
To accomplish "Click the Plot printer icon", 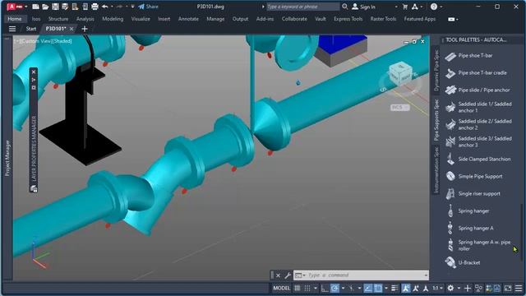I will (x=95, y=7).
